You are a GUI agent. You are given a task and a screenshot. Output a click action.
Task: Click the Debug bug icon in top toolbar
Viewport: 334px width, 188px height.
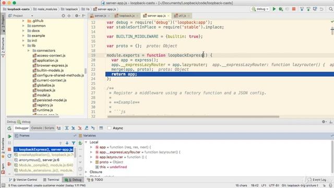coord(281,9)
